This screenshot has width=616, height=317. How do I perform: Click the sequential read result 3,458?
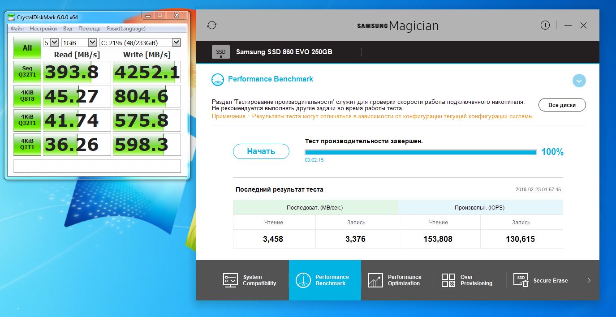pyautogui.click(x=273, y=239)
